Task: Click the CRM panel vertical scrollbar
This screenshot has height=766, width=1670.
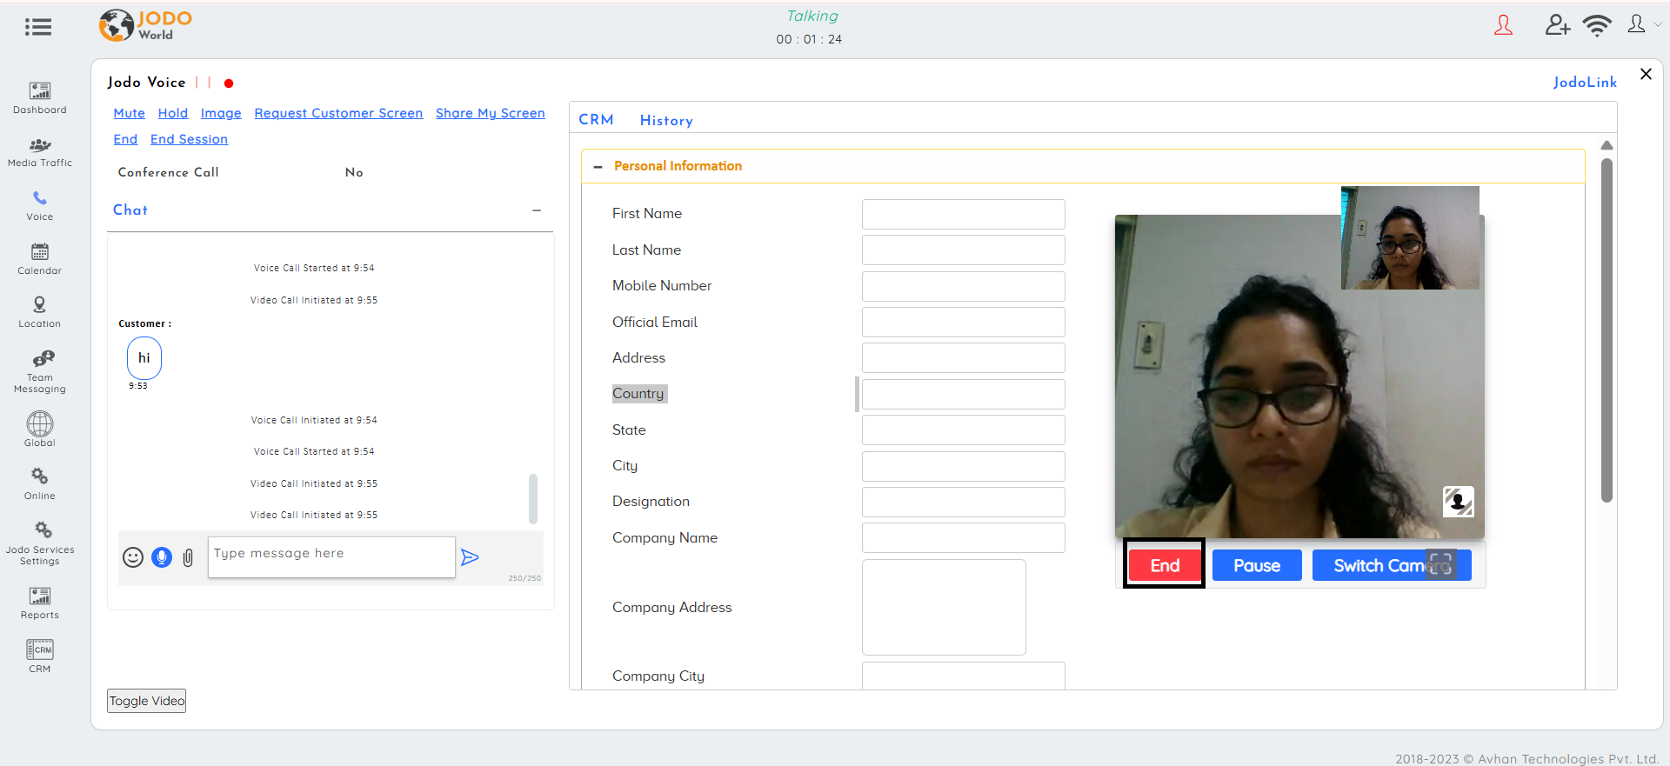Action: coord(1607,330)
